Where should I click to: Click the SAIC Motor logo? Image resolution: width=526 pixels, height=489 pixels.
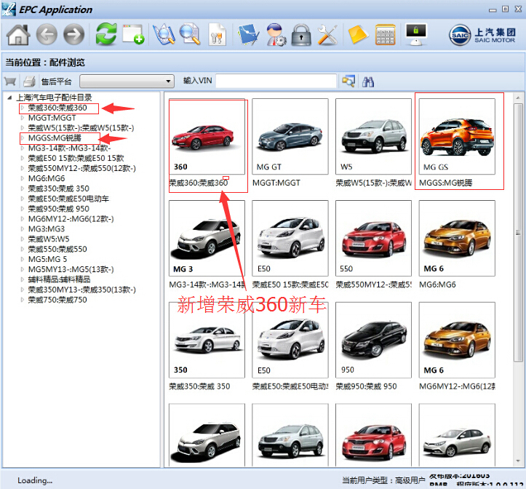[x=482, y=35]
